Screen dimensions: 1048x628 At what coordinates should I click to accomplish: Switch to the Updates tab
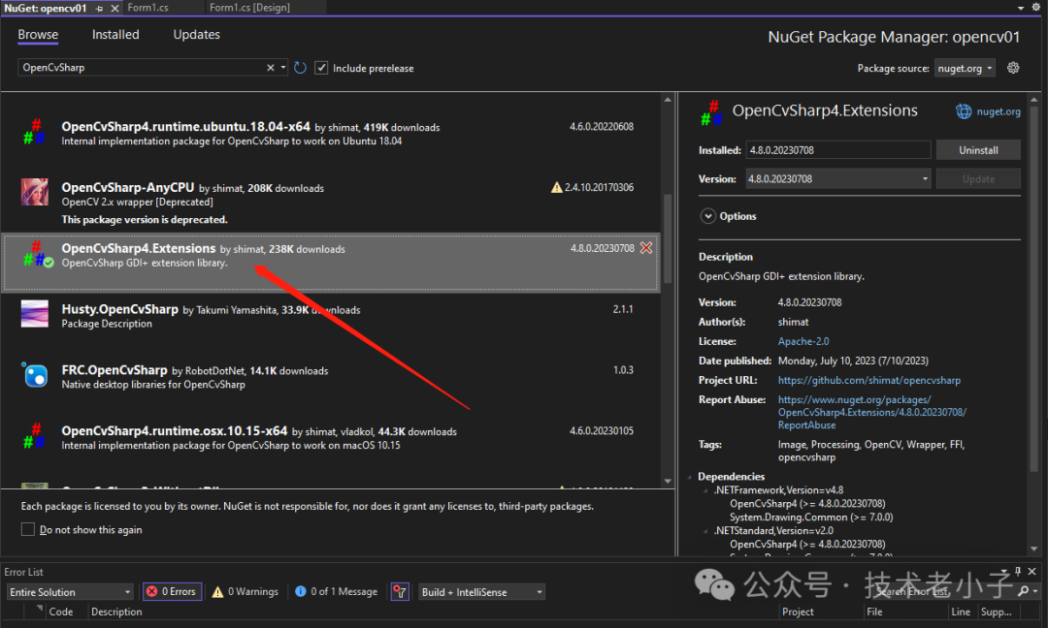[x=196, y=35]
